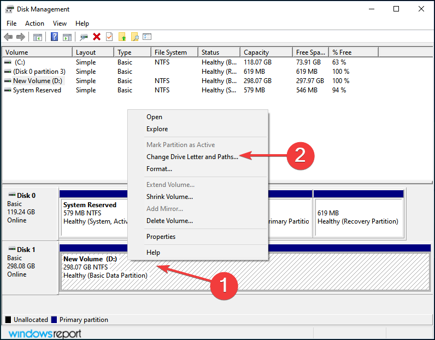Viewport: 435px width, 340px height.
Task: Choose Change Drive Letter and Paths
Action: pyautogui.click(x=192, y=157)
